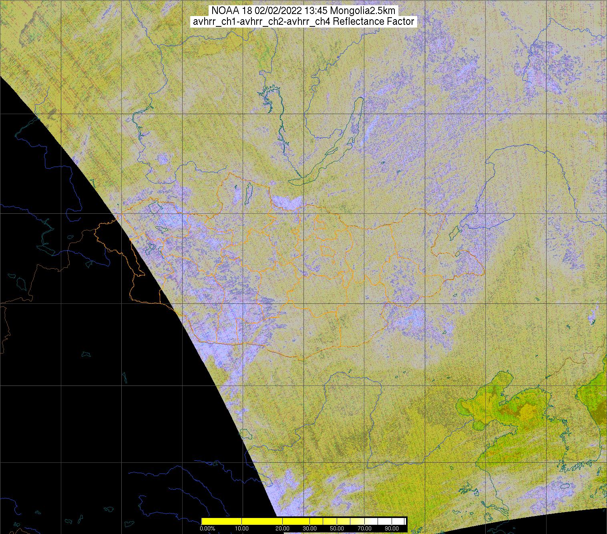The image size is (607, 534).
Task: Click the "90.00" color scale label
Action: coord(392,529)
